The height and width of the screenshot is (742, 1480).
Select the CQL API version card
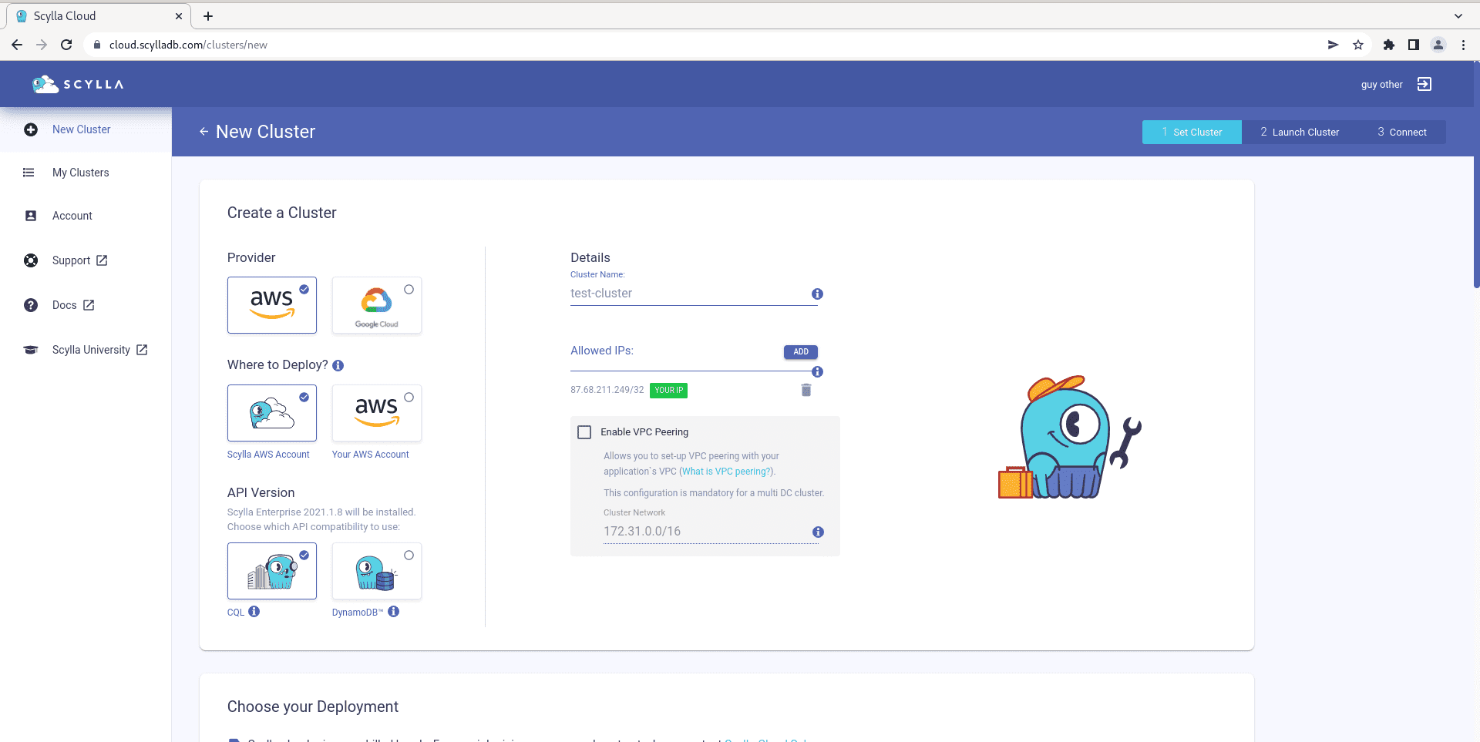click(x=272, y=571)
